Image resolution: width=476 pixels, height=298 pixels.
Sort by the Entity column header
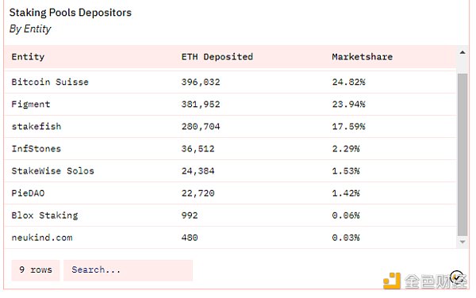click(28, 57)
